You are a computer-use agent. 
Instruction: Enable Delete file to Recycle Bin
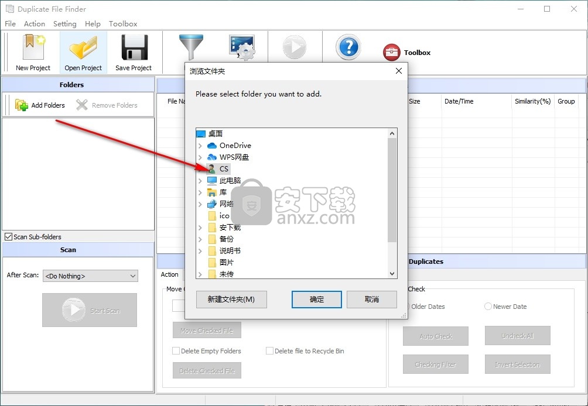[269, 351]
